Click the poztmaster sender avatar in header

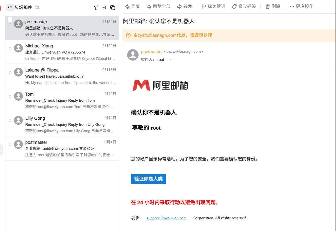pyautogui.click(x=133, y=55)
